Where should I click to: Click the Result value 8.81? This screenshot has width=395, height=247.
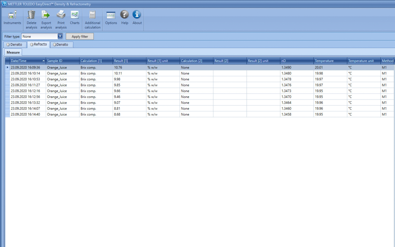click(117, 108)
